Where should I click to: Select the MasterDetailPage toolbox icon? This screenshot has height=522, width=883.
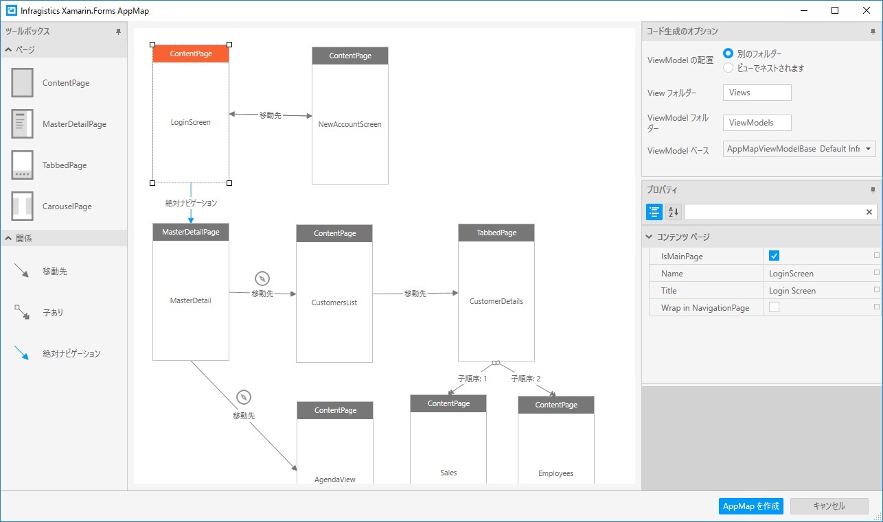(23, 123)
